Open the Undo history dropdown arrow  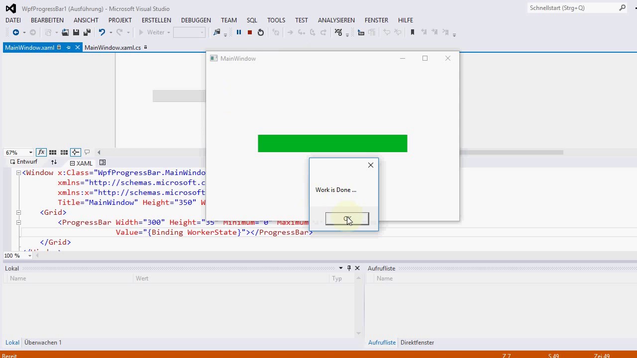click(110, 32)
